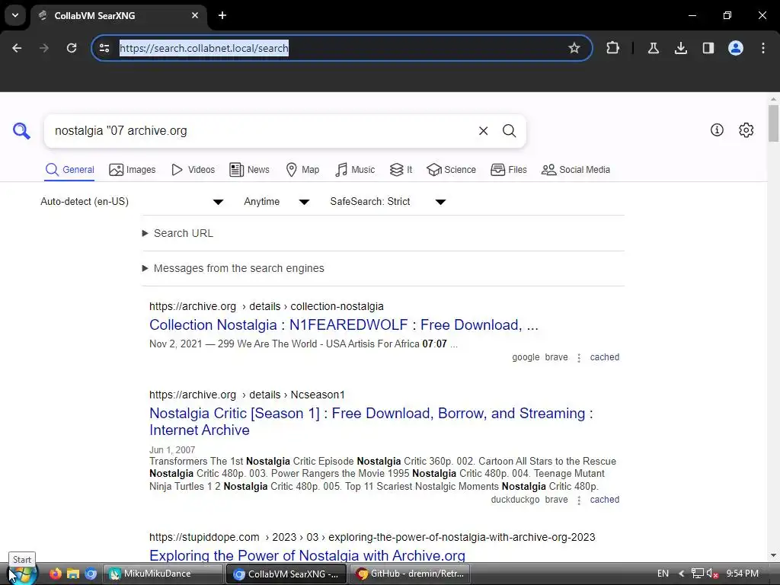Switch to the Files category
This screenshot has width=780, height=585.
[x=508, y=170]
